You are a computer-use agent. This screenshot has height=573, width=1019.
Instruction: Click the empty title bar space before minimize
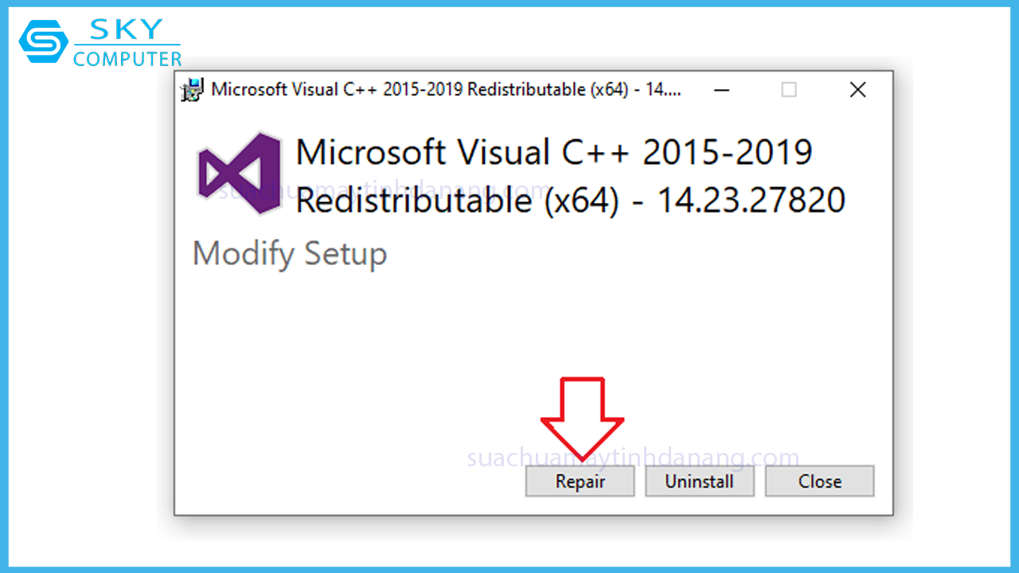[697, 90]
